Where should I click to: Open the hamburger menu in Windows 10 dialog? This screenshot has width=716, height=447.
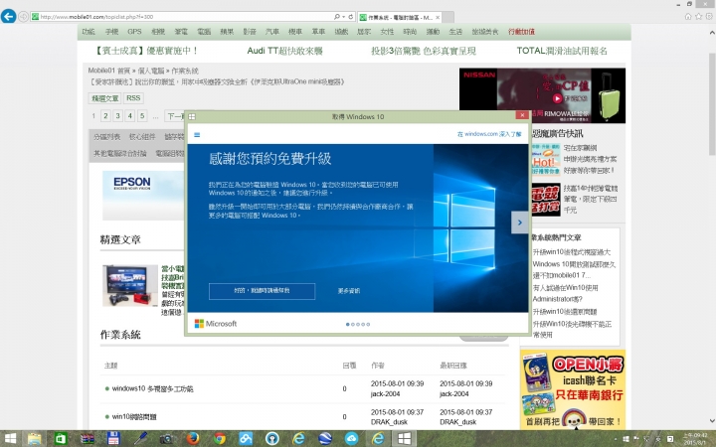tap(197, 134)
